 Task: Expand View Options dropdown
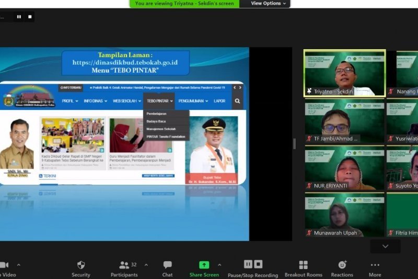pos(269,3)
